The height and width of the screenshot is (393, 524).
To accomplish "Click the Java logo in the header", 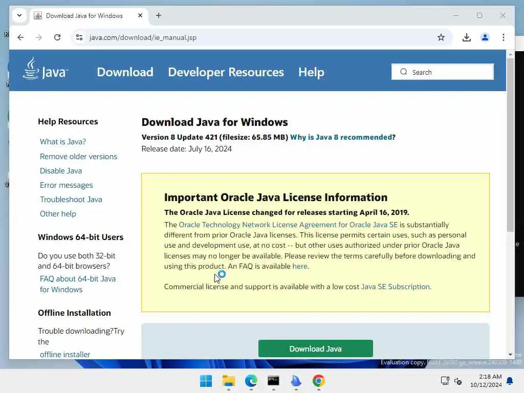I will tap(46, 69).
